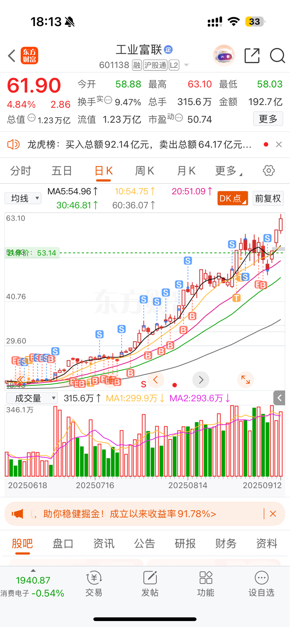Open the 均线 indicator dropdown
Image resolution: width=290 pixels, height=627 pixels.
pos(23,198)
